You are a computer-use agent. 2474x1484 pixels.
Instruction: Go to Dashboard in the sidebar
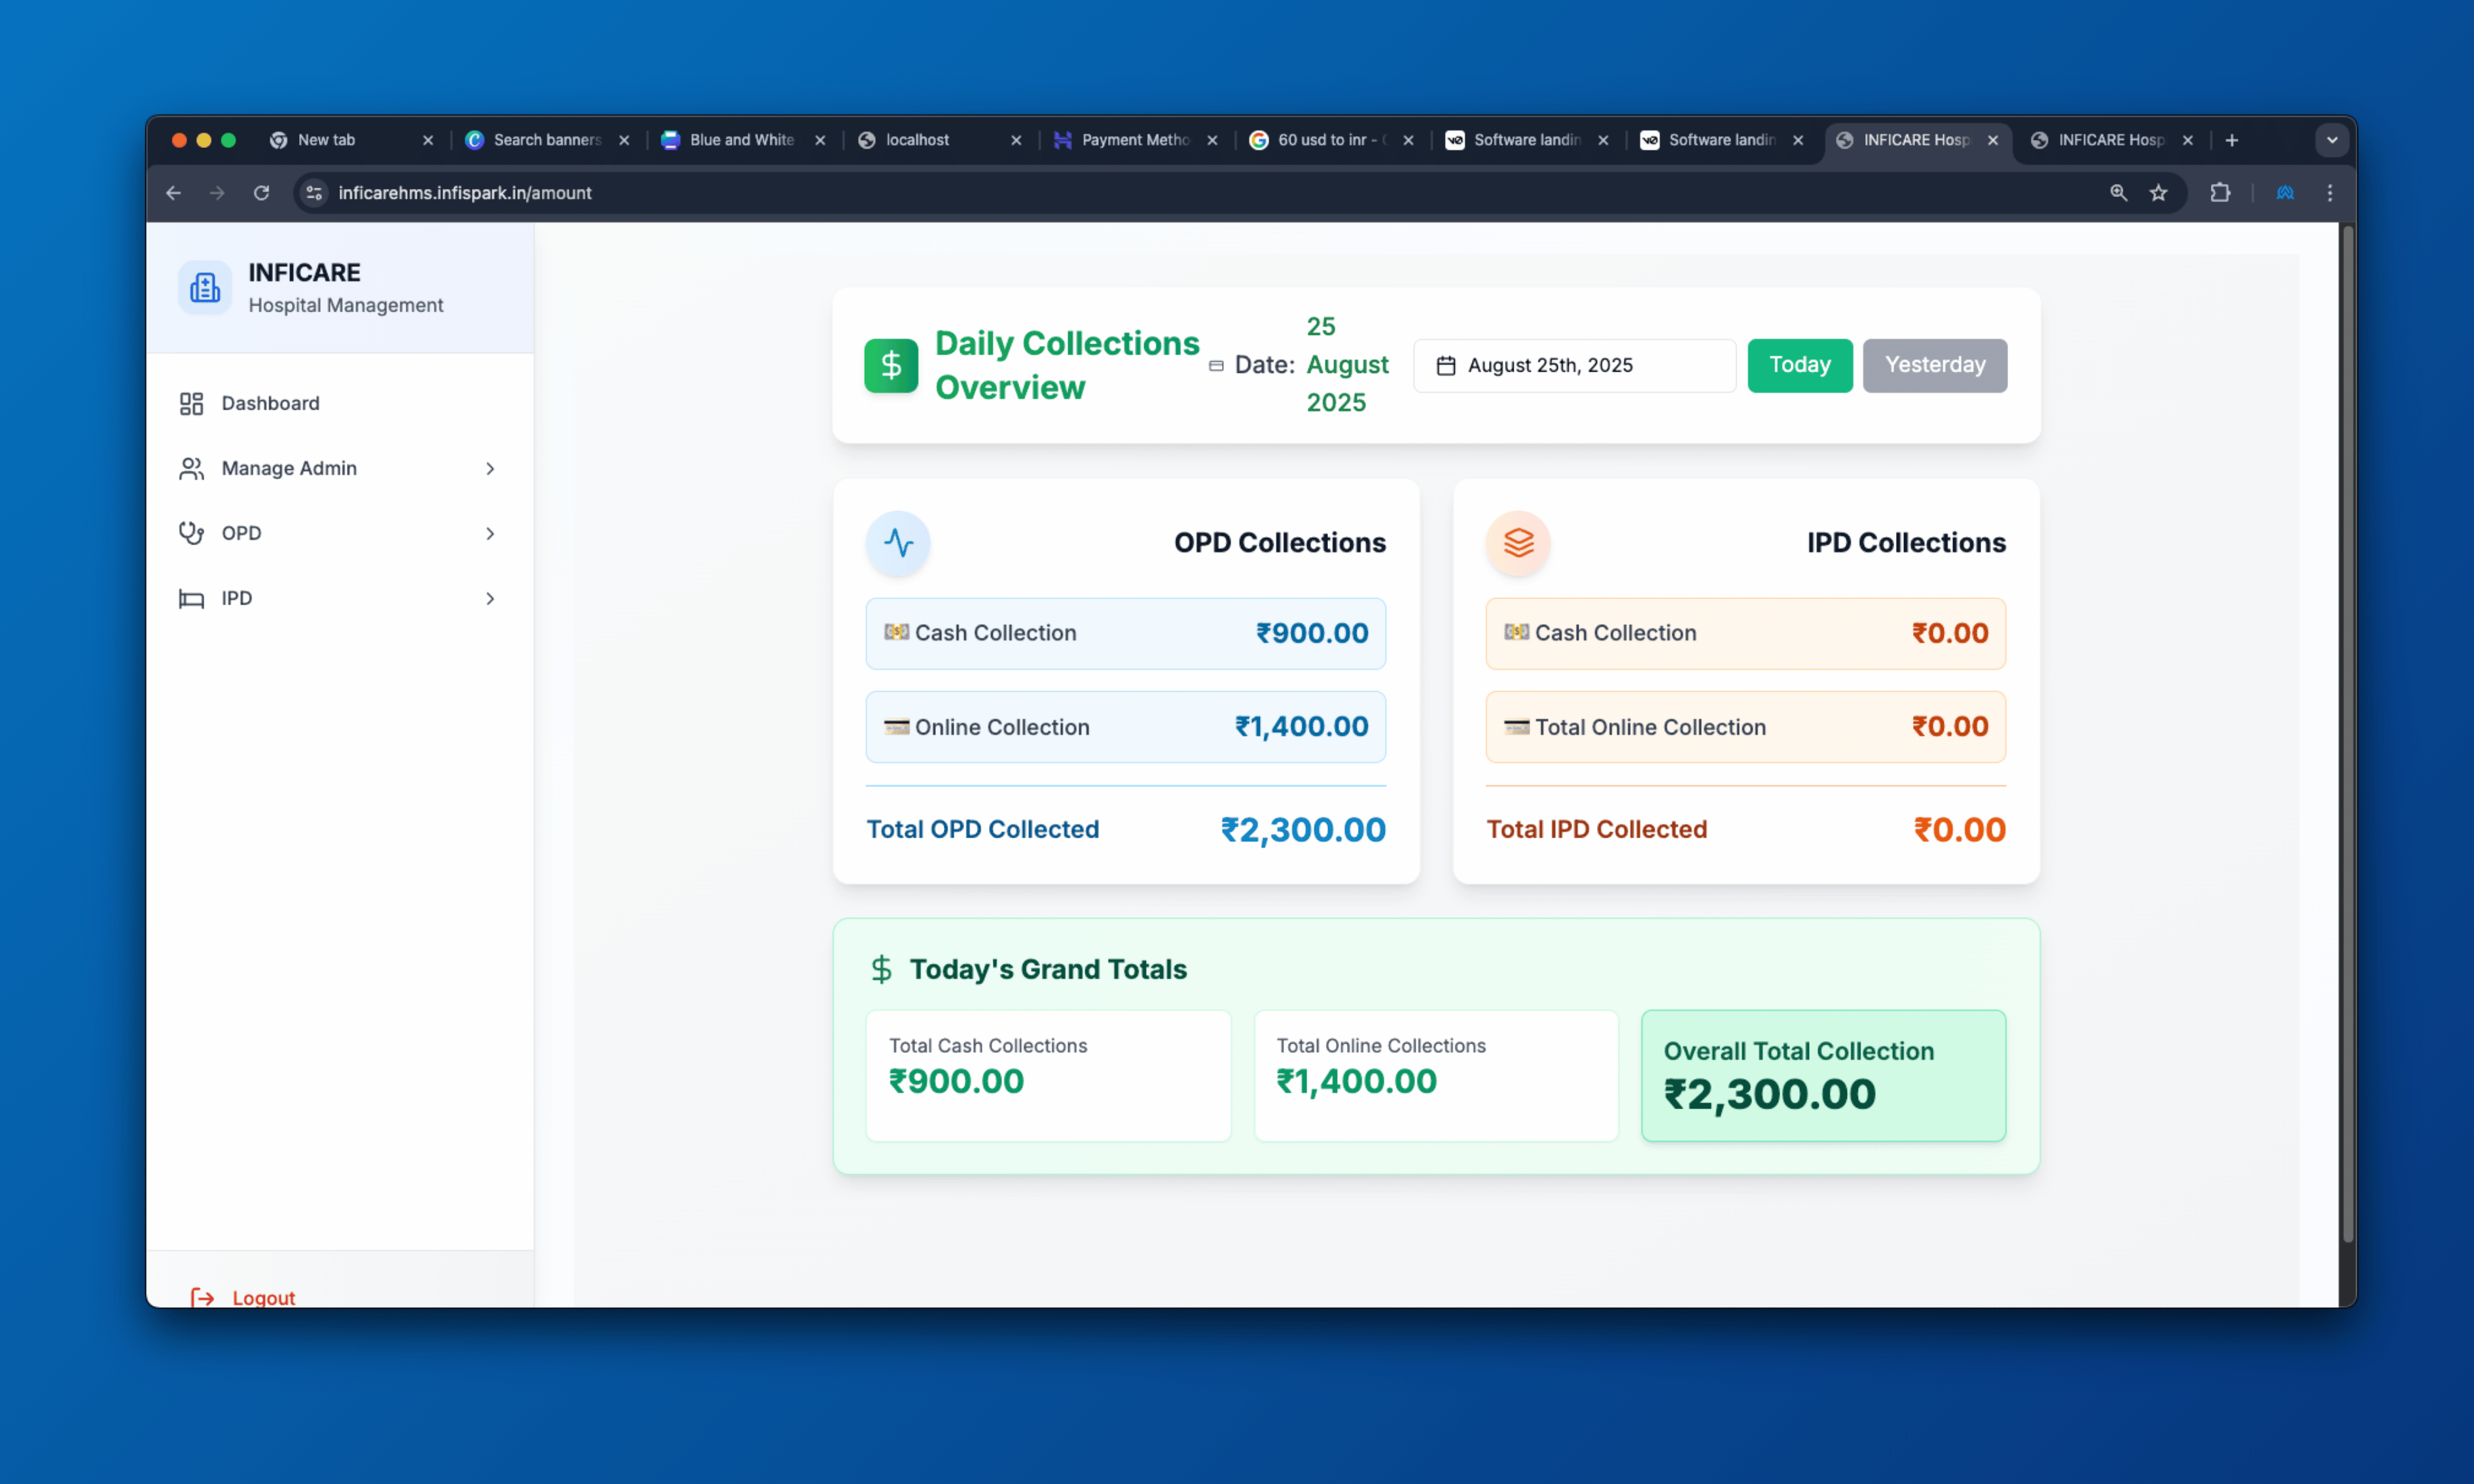270,403
